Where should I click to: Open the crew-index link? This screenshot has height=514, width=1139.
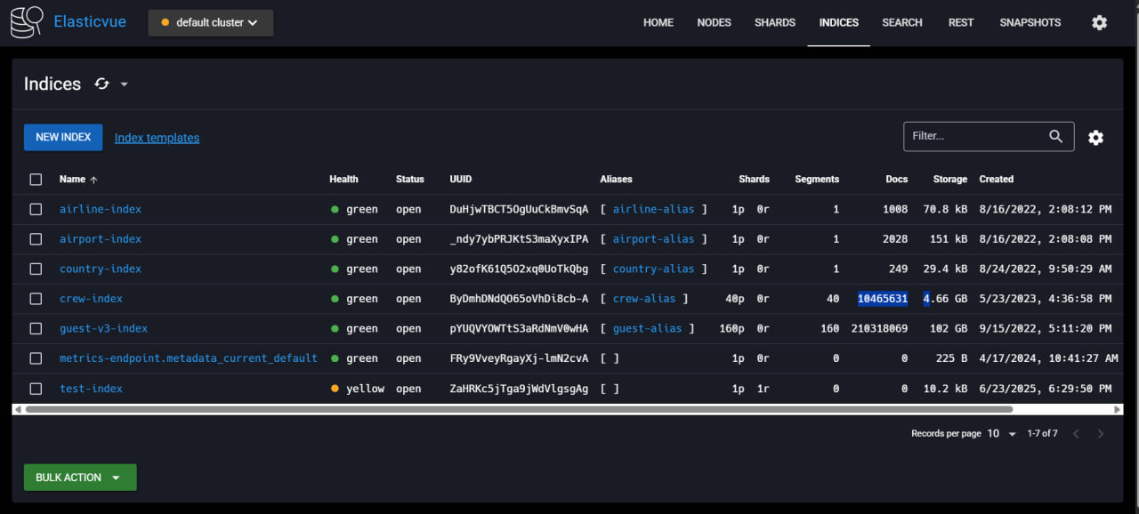click(x=91, y=299)
